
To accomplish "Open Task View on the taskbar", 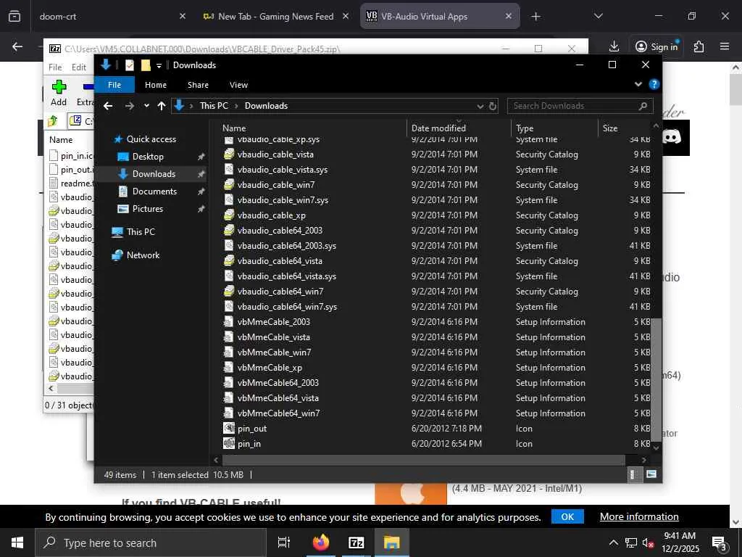I will 283,542.
